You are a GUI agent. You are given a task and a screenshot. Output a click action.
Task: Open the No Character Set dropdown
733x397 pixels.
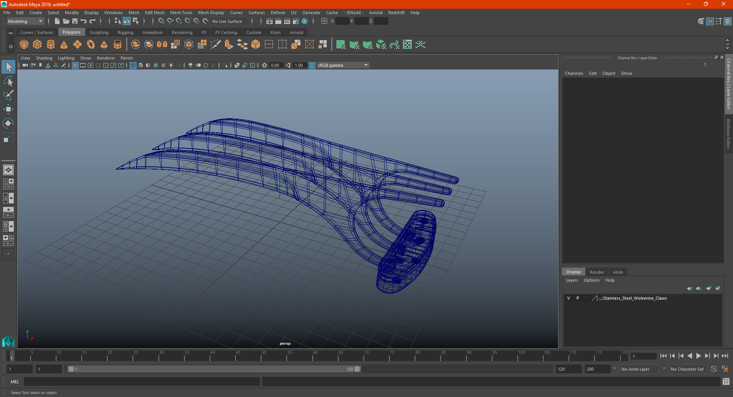point(687,369)
